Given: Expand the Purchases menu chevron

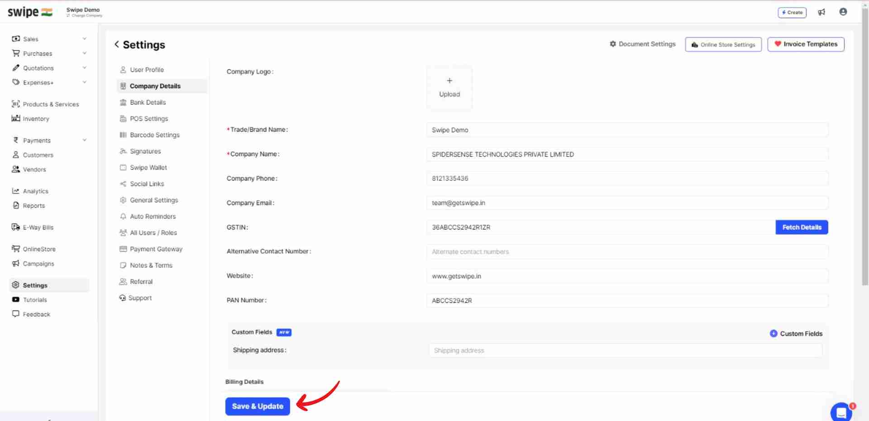Looking at the screenshot, I should [x=85, y=53].
